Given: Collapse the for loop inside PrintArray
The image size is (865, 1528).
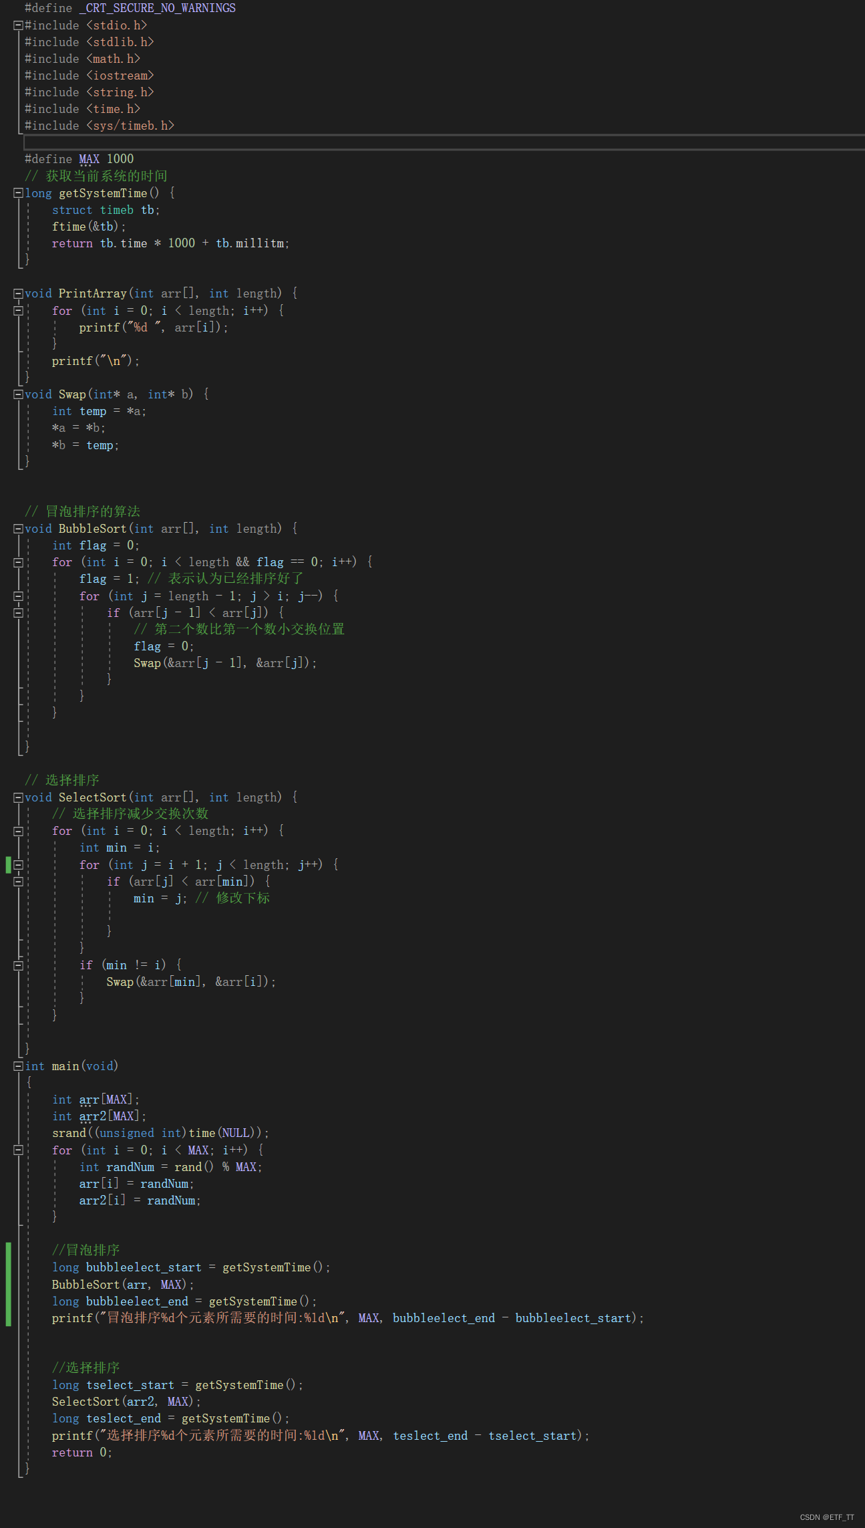Looking at the screenshot, I should [19, 311].
